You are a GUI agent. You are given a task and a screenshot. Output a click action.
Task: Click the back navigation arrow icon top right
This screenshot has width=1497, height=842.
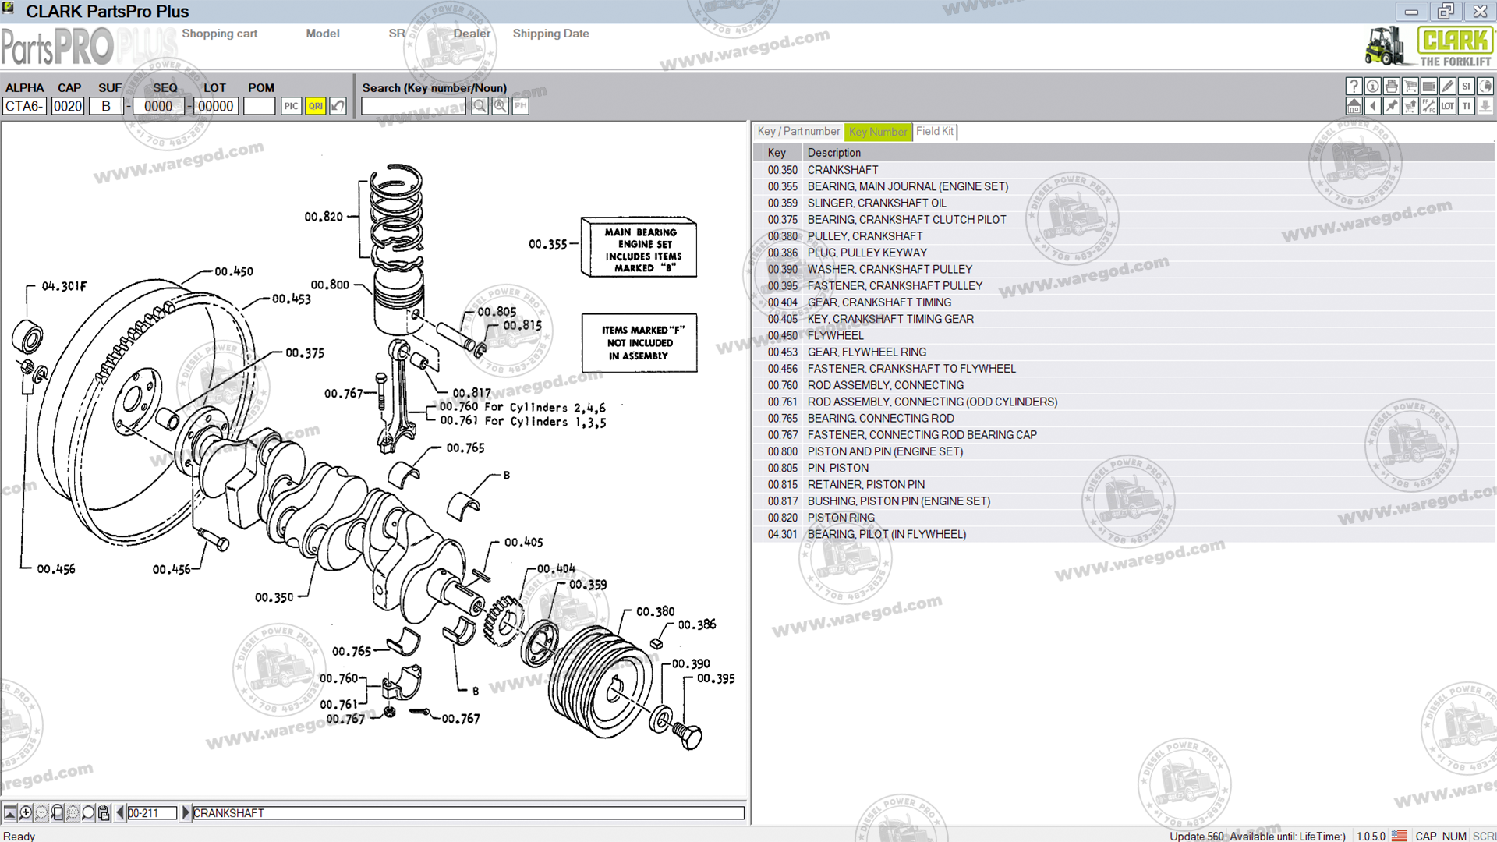tap(1373, 106)
